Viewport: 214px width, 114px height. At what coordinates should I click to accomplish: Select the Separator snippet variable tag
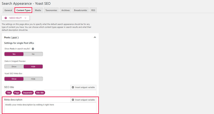(28, 93)
